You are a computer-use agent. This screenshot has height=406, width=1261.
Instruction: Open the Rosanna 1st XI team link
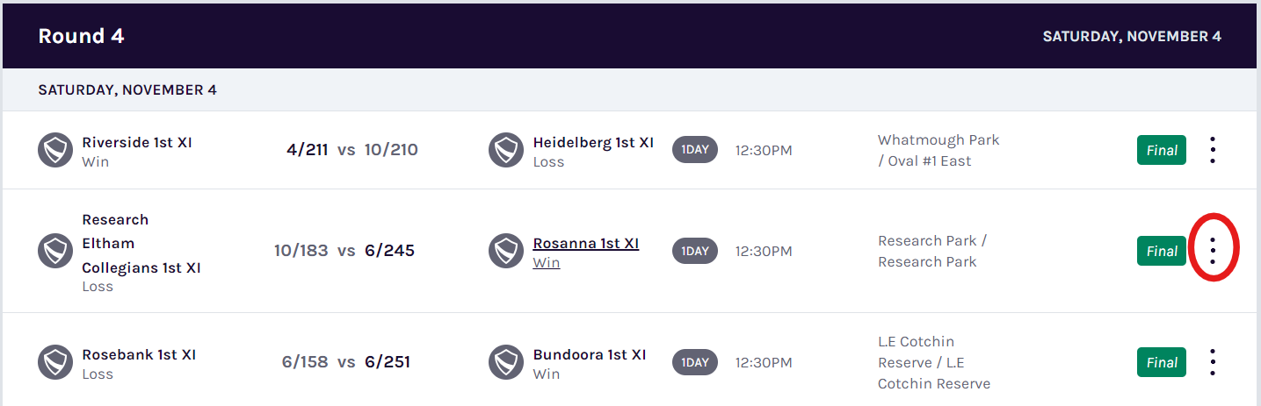[586, 243]
